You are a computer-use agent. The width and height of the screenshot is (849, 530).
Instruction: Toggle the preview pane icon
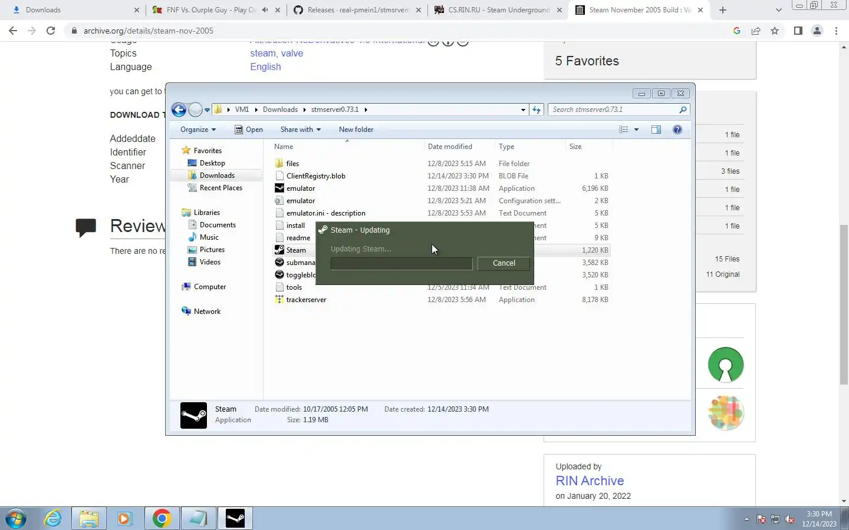(x=656, y=130)
